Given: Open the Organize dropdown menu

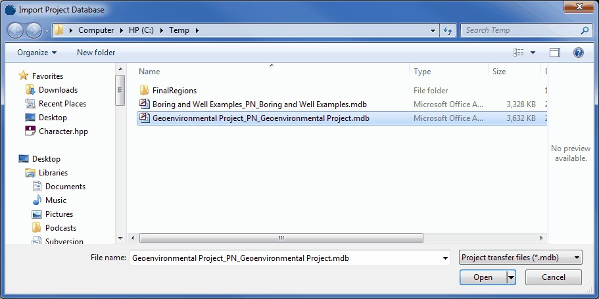Looking at the screenshot, I should [37, 53].
